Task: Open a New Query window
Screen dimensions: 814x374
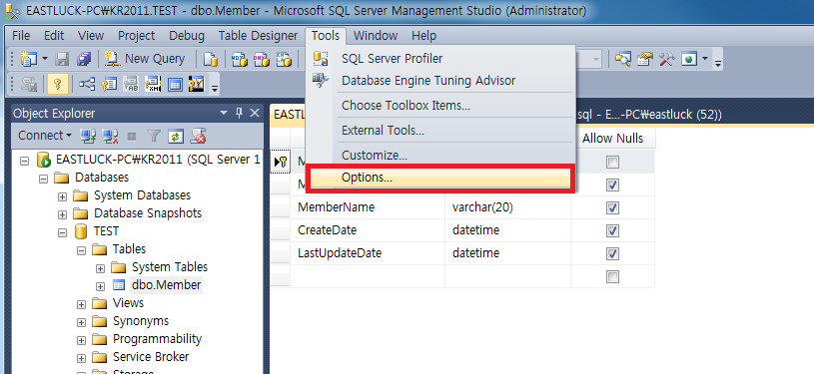Action: pos(145,59)
